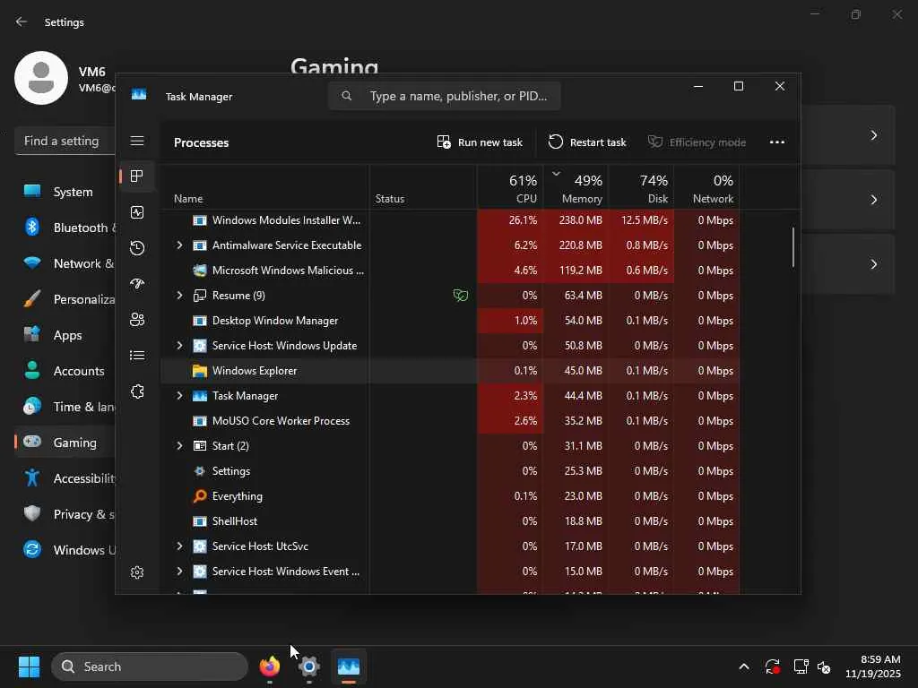Click Microsoft Windows Malicious process icon
This screenshot has height=688, width=918.
pyautogui.click(x=200, y=271)
